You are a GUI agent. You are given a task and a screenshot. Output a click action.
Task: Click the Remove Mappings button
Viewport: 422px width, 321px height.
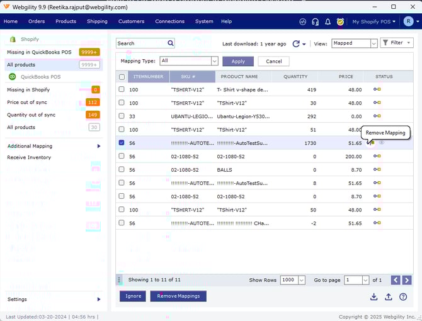(x=178, y=296)
